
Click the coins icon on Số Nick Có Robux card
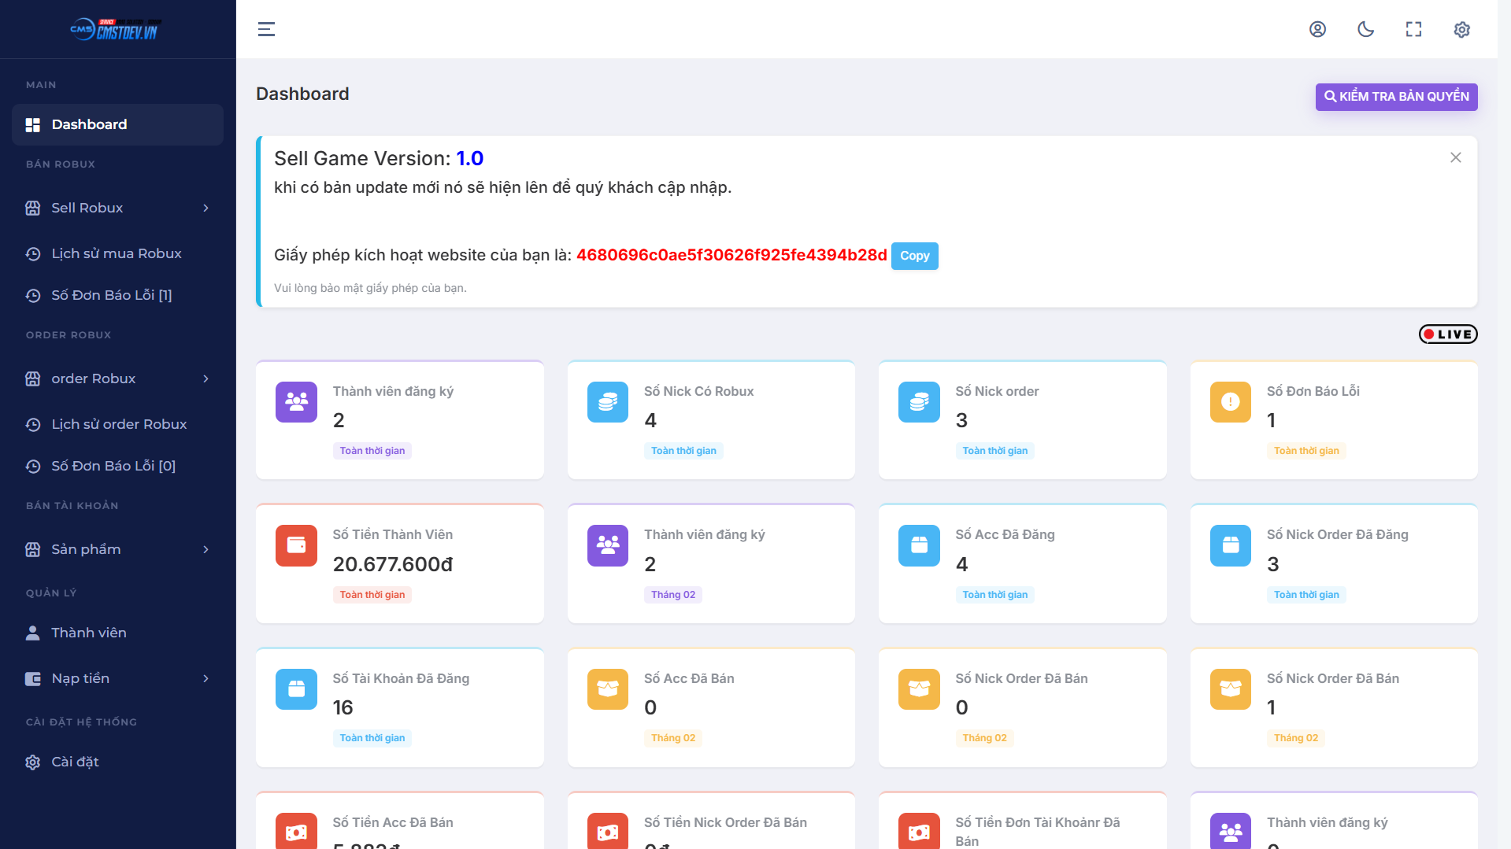[x=607, y=402]
